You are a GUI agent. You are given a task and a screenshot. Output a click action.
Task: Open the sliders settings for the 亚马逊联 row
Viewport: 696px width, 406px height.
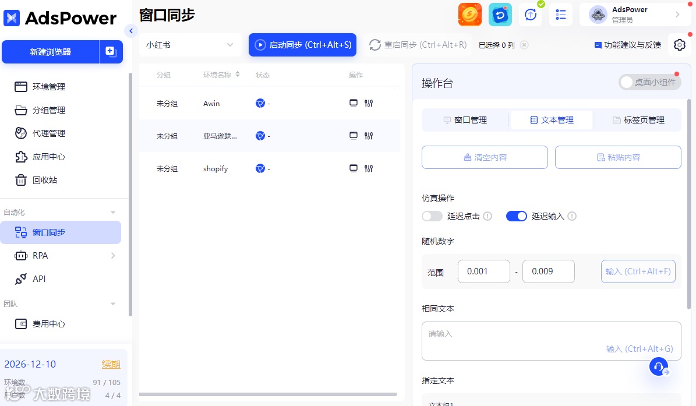(369, 136)
